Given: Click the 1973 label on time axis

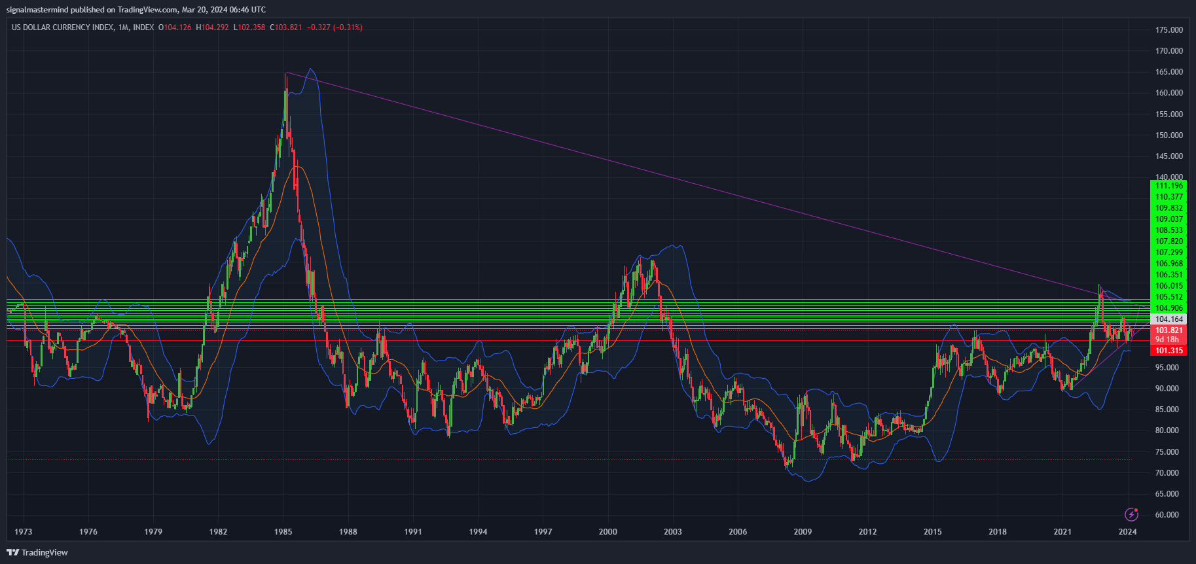Looking at the screenshot, I should click(24, 532).
